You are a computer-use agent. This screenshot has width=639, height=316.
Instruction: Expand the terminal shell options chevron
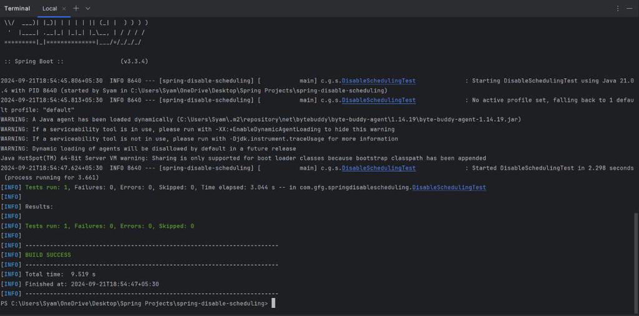coord(88,9)
